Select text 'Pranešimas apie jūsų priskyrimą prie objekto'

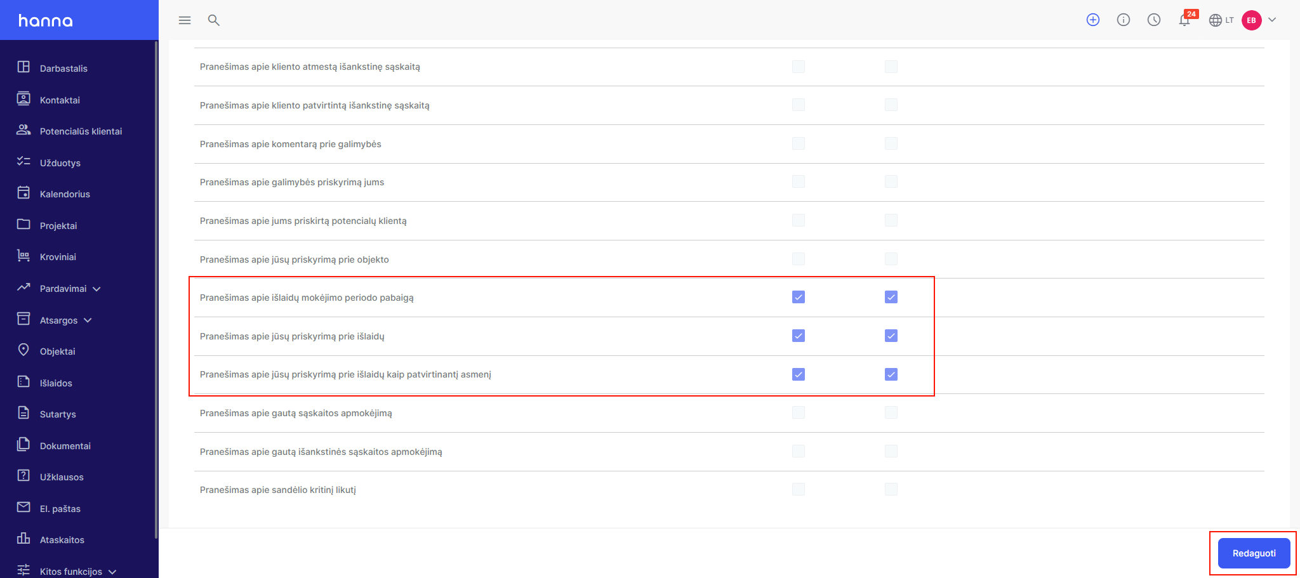pyautogui.click(x=295, y=259)
